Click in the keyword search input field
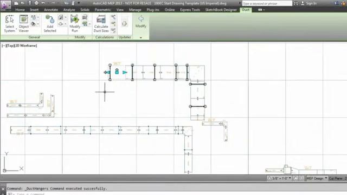This screenshot has width=347, height=195. [267, 4]
